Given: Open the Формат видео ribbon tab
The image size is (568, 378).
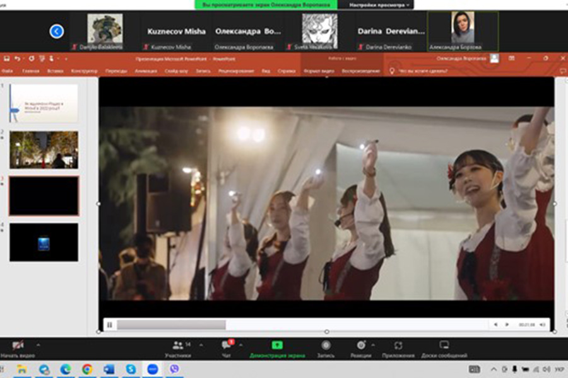Looking at the screenshot, I should coord(319,71).
